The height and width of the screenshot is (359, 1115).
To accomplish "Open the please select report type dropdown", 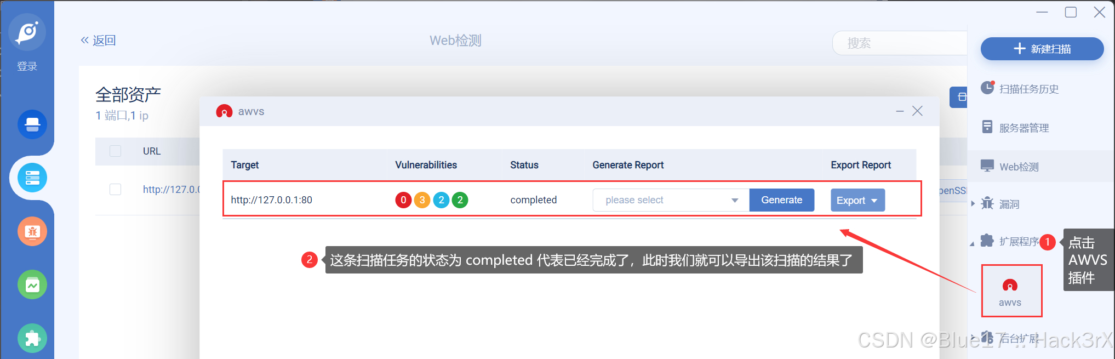I will (671, 200).
